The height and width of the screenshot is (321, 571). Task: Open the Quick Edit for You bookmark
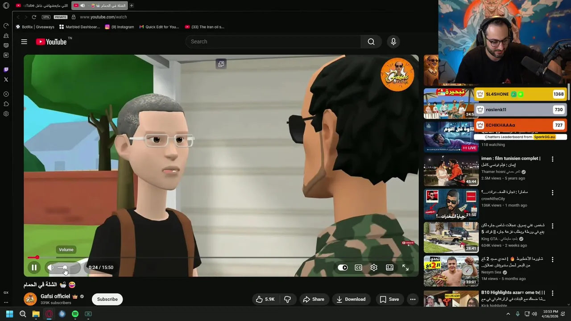click(159, 27)
